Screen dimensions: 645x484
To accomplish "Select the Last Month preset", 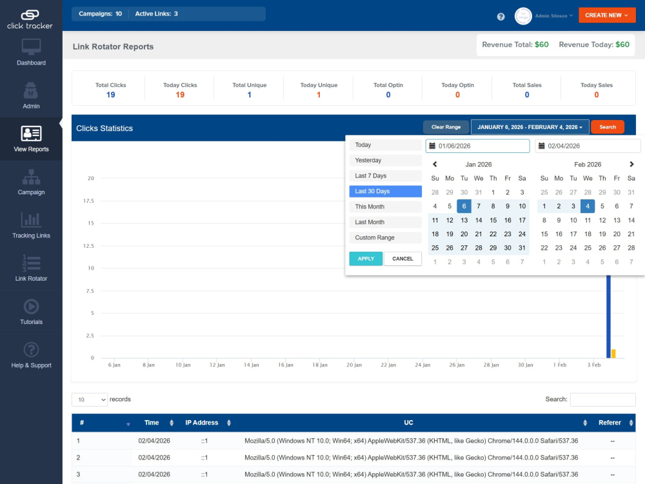I will [x=386, y=222].
